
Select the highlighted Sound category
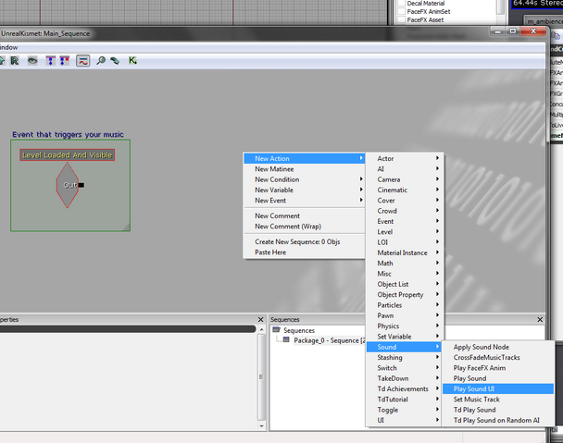[405, 347]
